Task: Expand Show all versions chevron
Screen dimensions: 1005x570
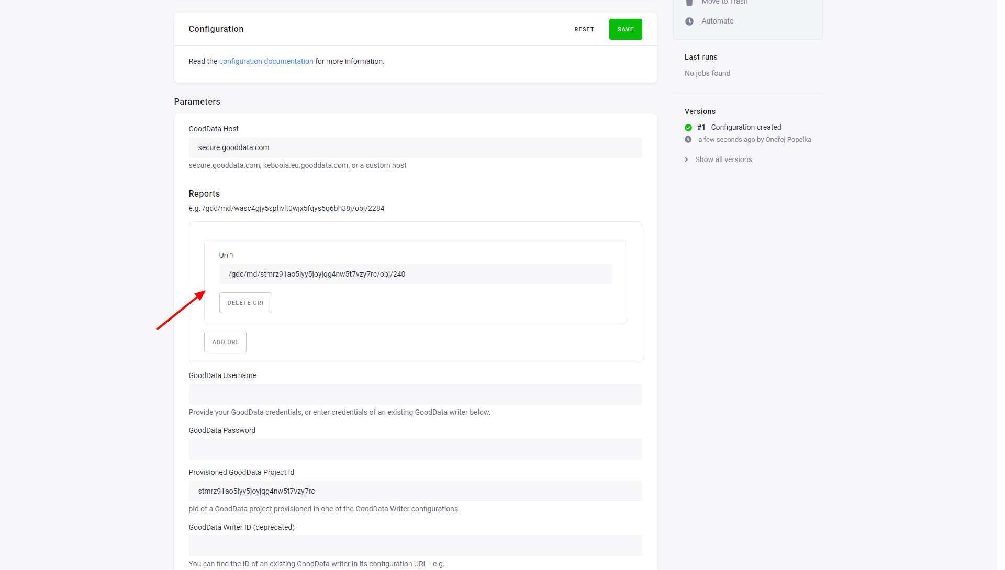Action: pos(686,159)
